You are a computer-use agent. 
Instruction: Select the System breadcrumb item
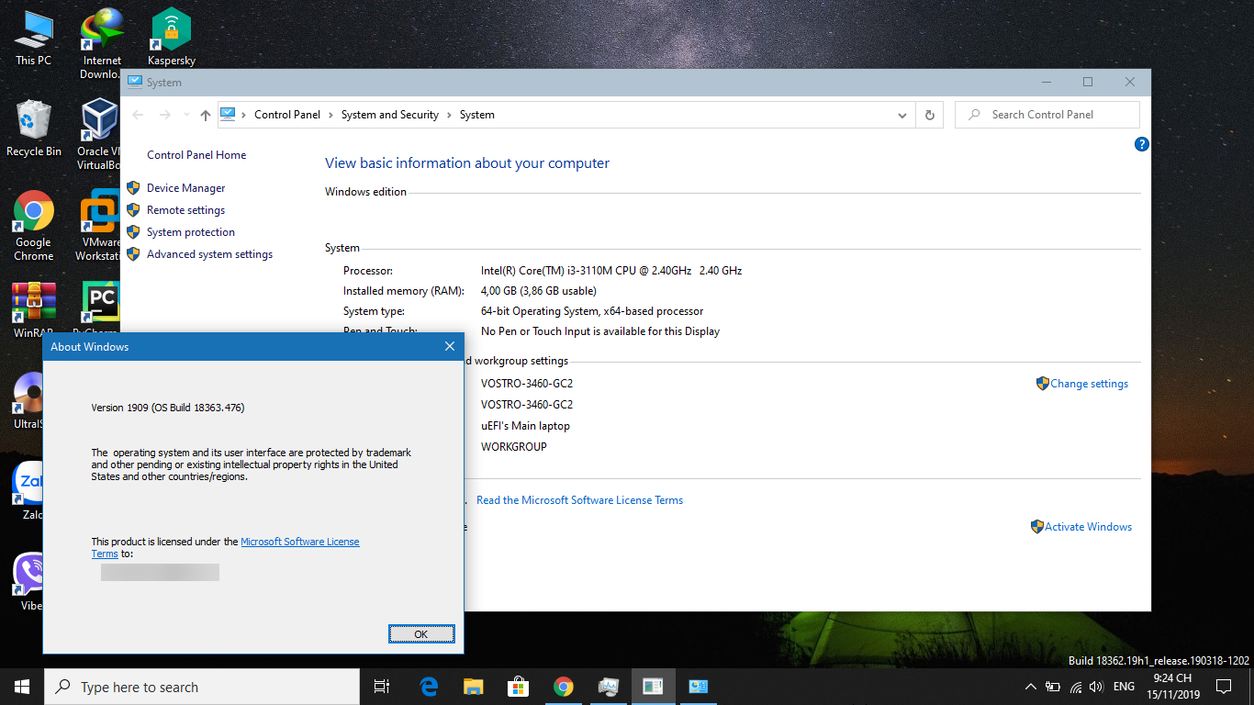(477, 115)
